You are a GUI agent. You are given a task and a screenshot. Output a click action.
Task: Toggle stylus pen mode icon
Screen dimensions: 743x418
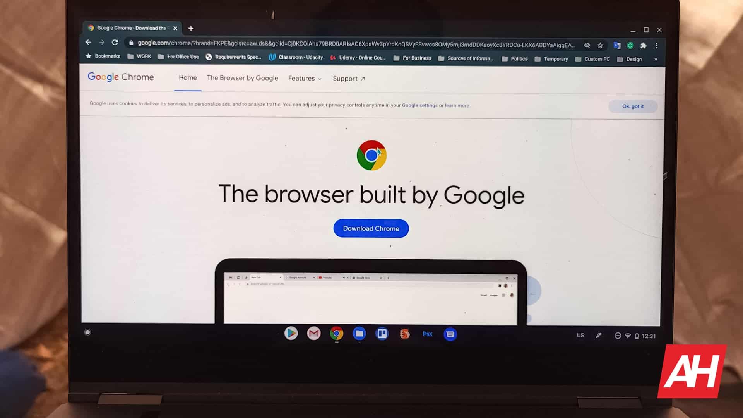(598, 336)
